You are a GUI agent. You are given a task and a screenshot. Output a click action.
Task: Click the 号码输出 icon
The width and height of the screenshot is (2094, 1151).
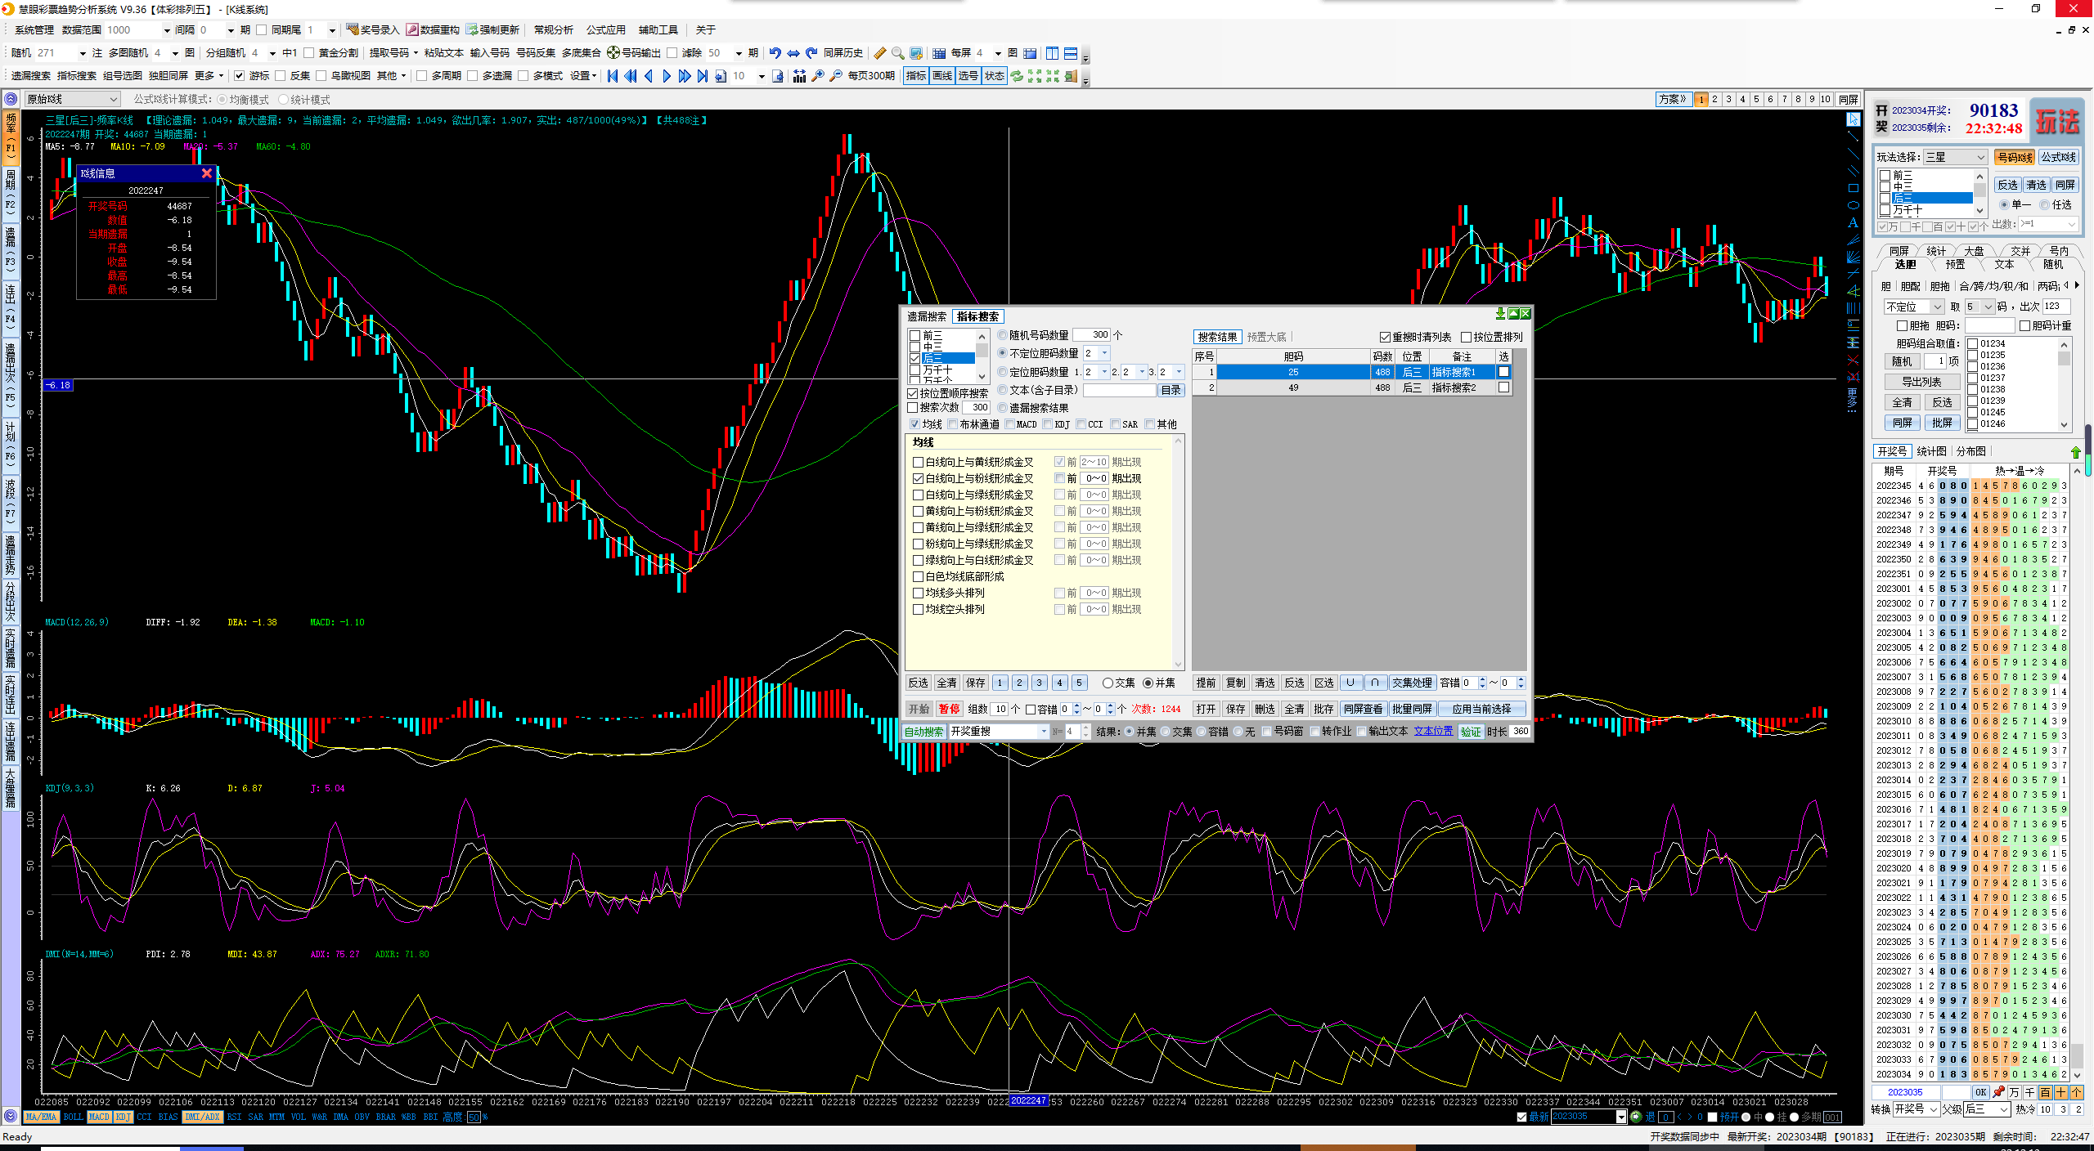[613, 53]
